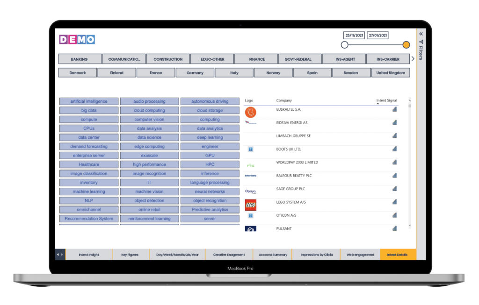The width and height of the screenshot is (479, 305).
Task: Click the DEMO logo
Action: point(77,39)
